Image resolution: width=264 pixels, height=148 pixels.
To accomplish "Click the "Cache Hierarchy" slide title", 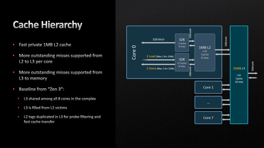I will (47, 25).
